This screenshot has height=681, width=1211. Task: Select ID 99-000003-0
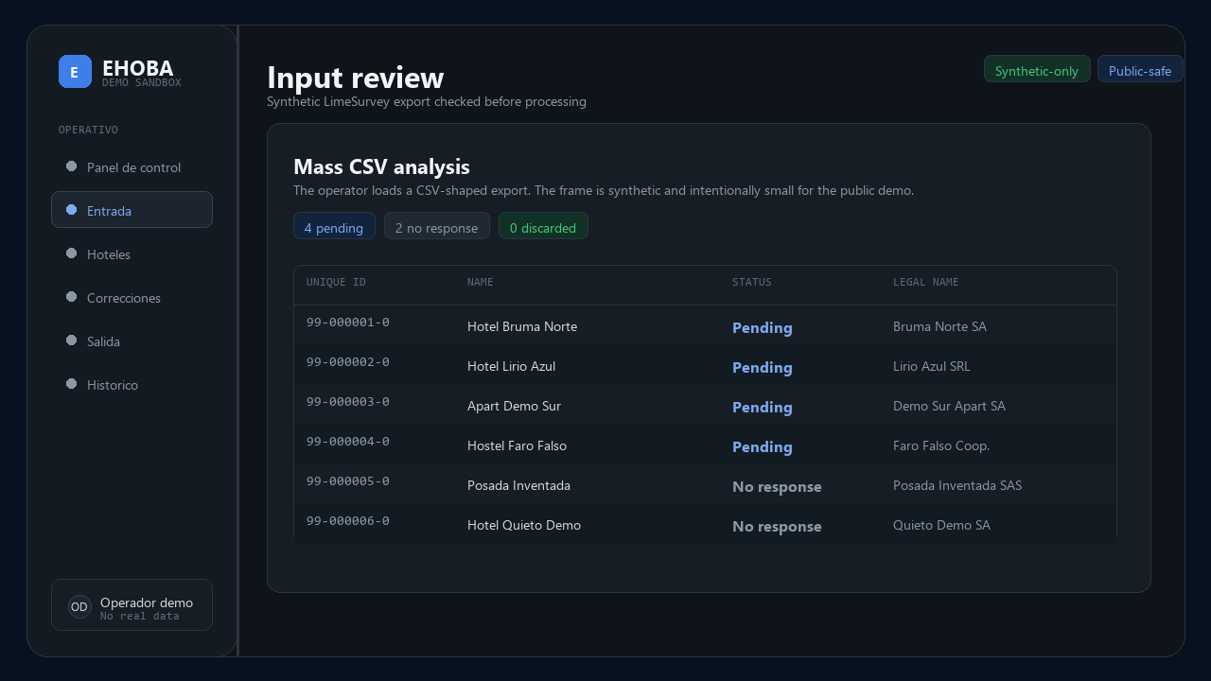point(348,402)
